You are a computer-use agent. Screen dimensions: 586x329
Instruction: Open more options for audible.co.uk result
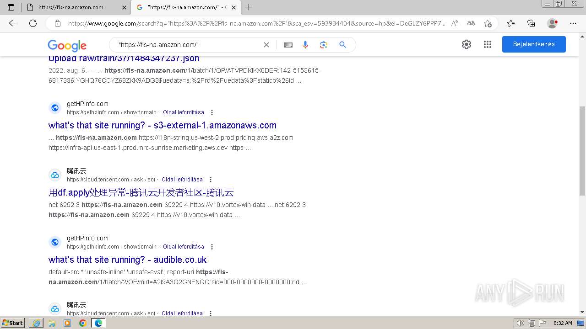[212, 247]
